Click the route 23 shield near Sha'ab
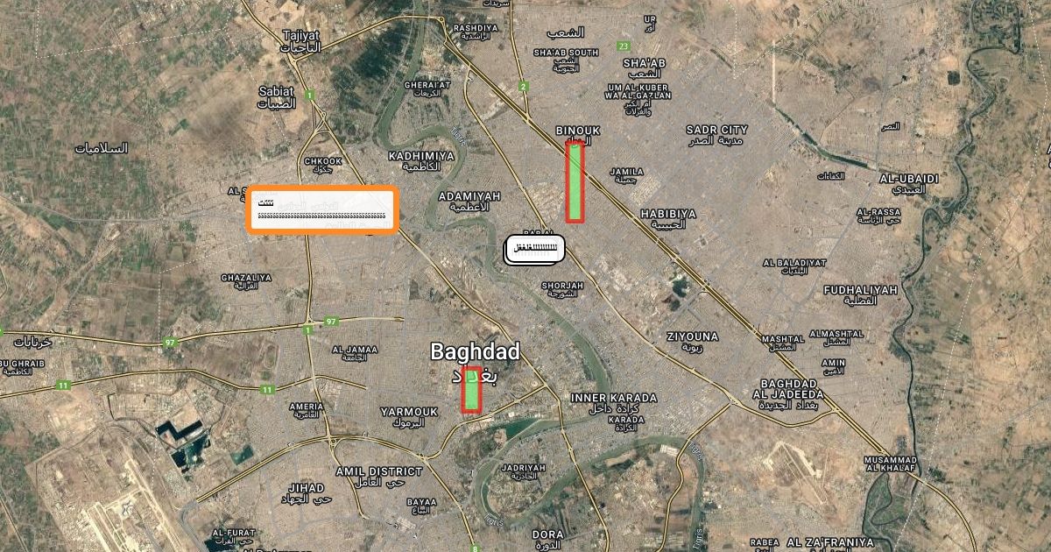This screenshot has width=1051, height=552. point(624,46)
